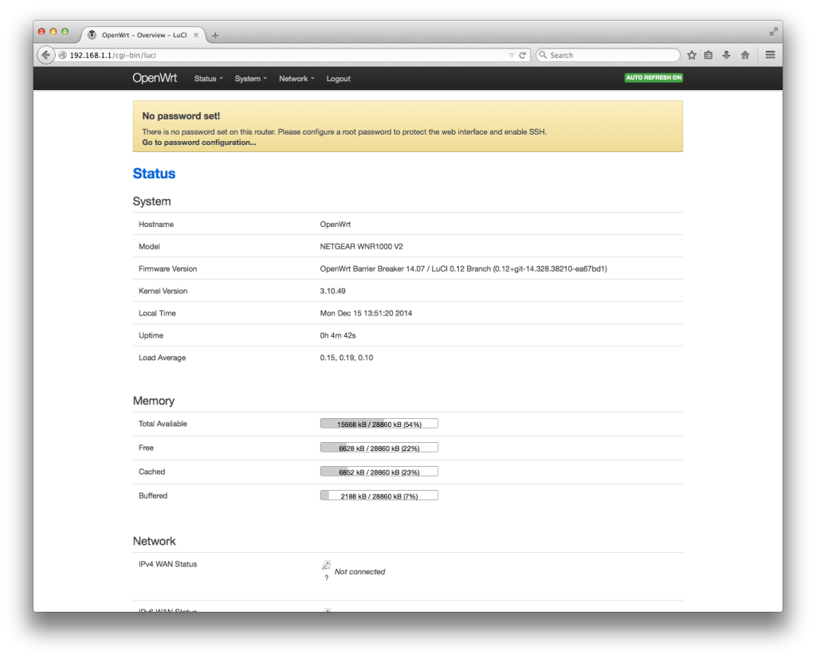Reload the LuCI page via the refresh icon
Screen dimensions: 816x658
522,55
